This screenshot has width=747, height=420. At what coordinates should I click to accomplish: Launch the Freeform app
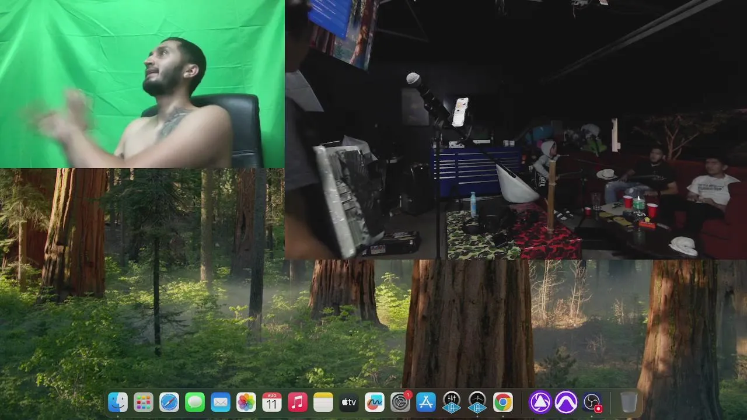[375, 402]
